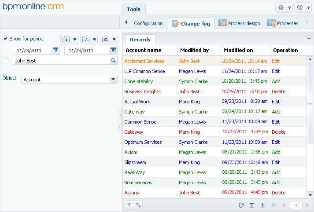The height and width of the screenshot is (212, 314).
Task: Uncheck the Show for period checkbox
Action: point(6,39)
